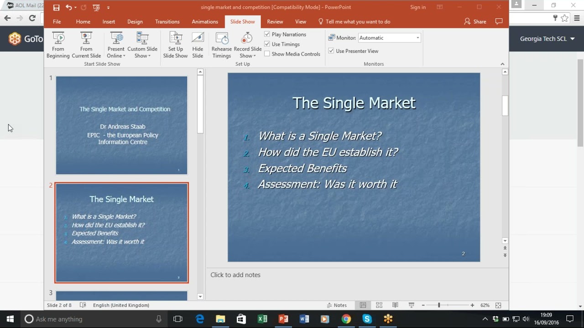Click English (United Kingdom) language indicator

click(121, 305)
